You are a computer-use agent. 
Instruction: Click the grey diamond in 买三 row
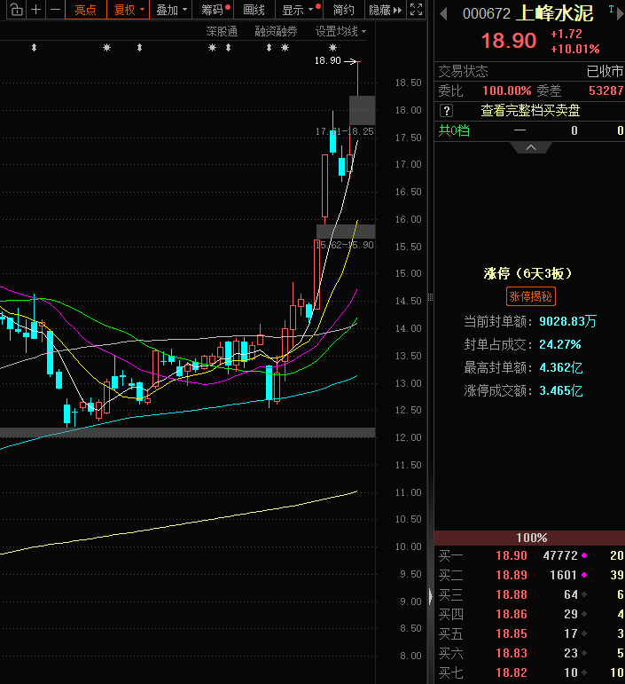(584, 594)
